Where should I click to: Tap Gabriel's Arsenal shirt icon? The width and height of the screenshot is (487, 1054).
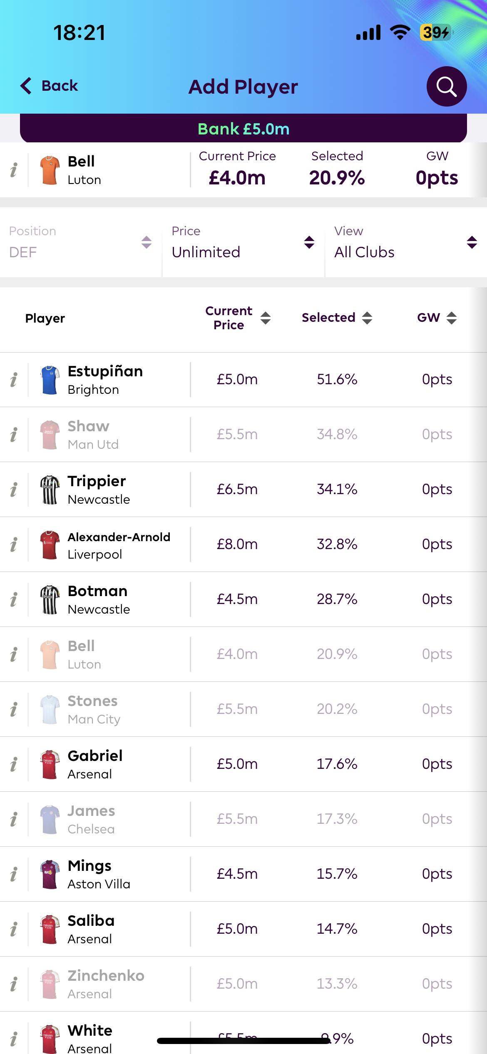[50, 764]
